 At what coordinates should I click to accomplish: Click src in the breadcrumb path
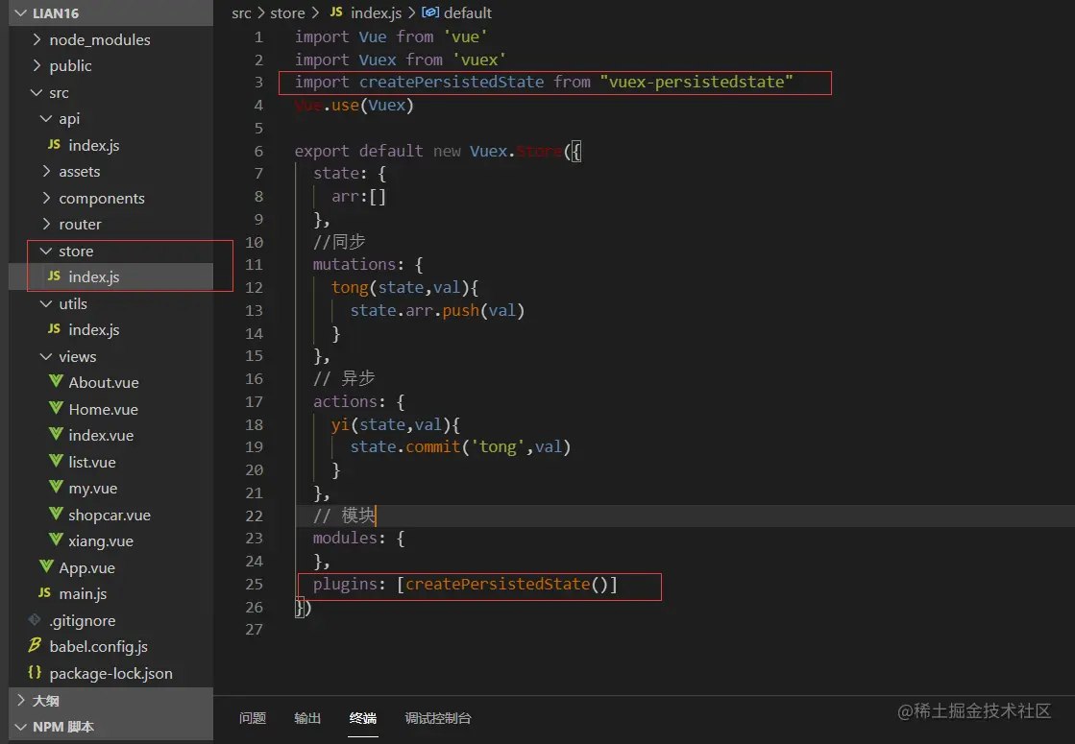[241, 13]
